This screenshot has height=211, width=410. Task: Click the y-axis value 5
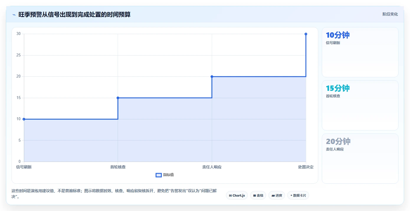pos(19,140)
